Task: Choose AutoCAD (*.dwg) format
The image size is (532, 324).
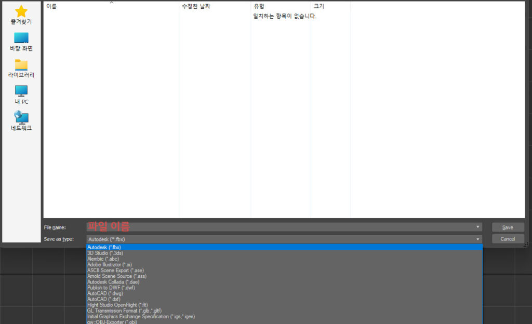Action: click(284, 293)
